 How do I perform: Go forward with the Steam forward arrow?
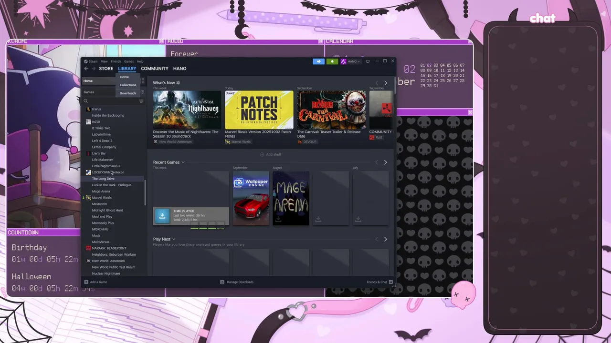[x=93, y=69]
